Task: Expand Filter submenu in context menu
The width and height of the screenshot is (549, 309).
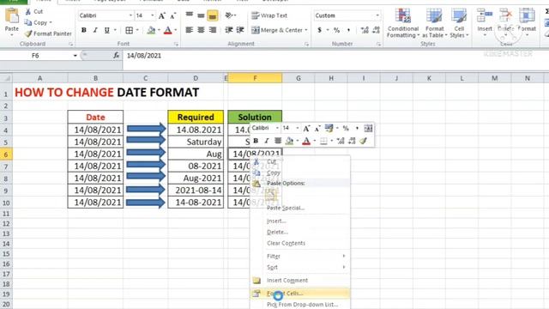Action: click(x=300, y=256)
